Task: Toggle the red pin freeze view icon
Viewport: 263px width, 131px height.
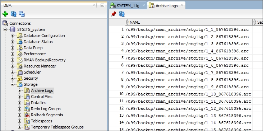Action: click(x=114, y=14)
